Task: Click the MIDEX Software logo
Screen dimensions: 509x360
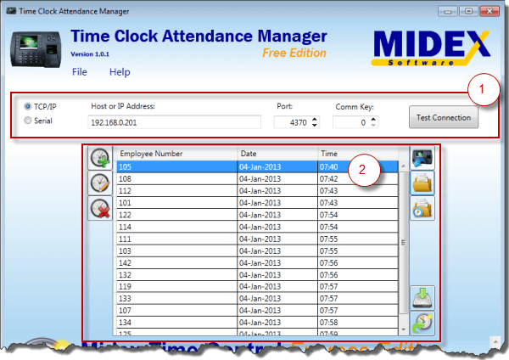Action: pos(431,48)
